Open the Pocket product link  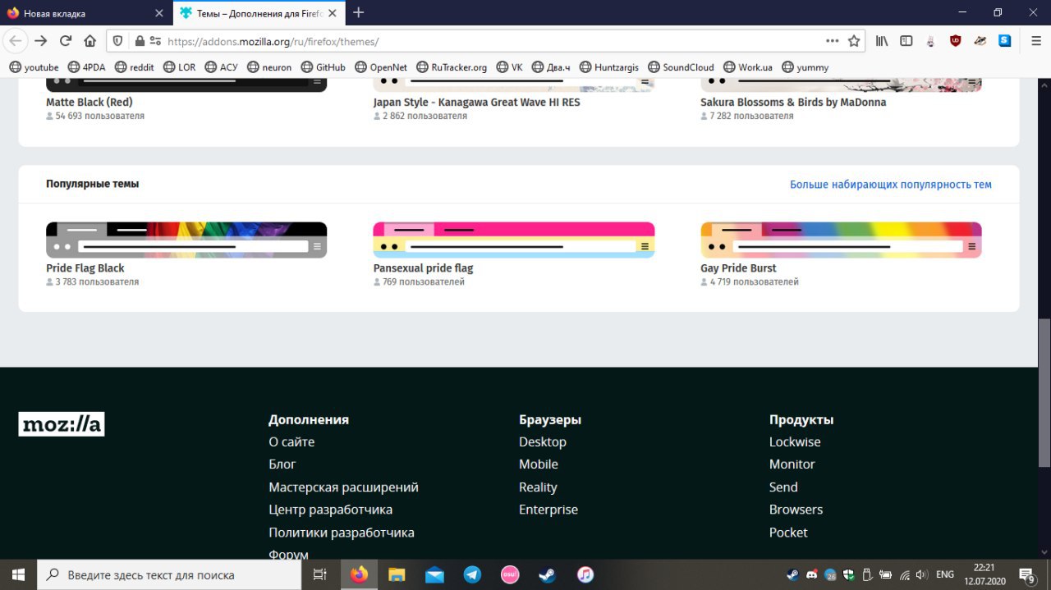tap(788, 533)
